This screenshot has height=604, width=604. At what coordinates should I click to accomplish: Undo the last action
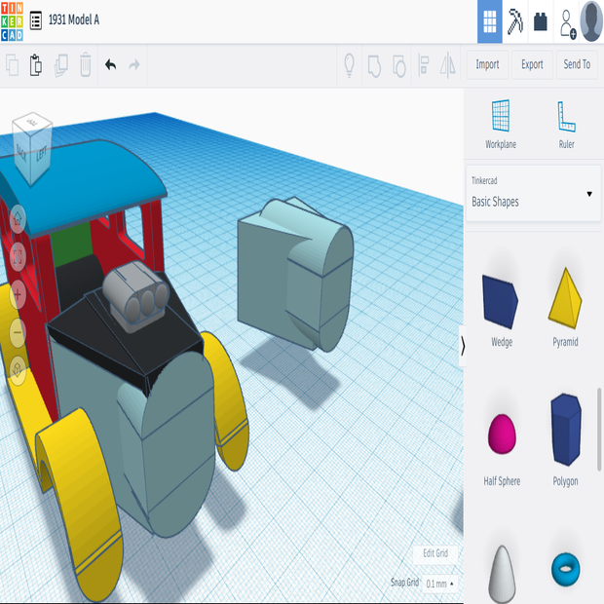pyautogui.click(x=110, y=65)
